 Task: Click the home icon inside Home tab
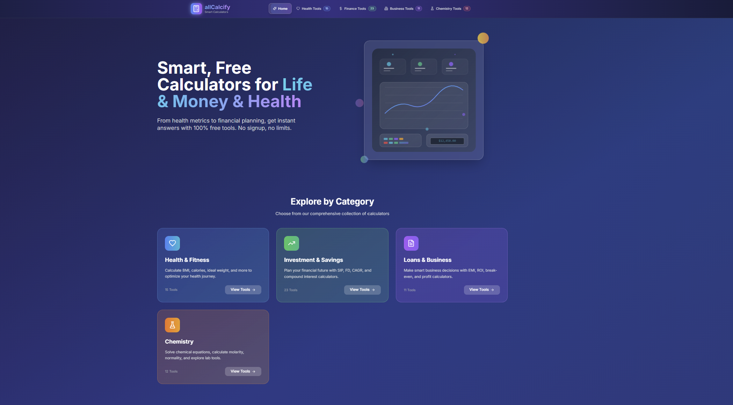275,9
